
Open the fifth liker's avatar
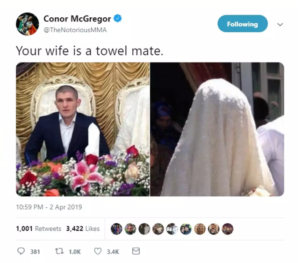tap(172, 229)
